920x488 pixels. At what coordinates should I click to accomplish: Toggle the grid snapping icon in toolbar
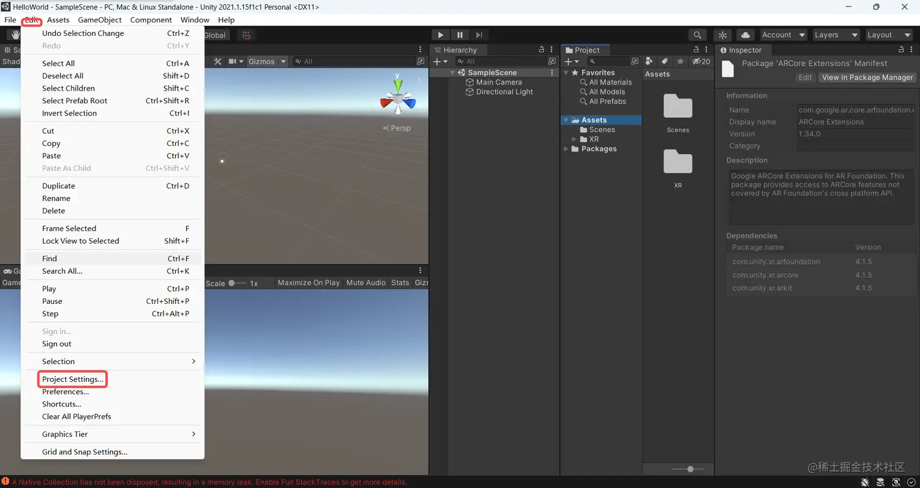click(x=246, y=35)
